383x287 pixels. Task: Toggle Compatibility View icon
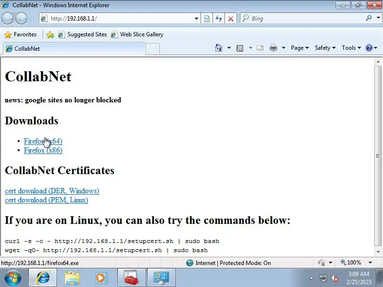[207, 19]
